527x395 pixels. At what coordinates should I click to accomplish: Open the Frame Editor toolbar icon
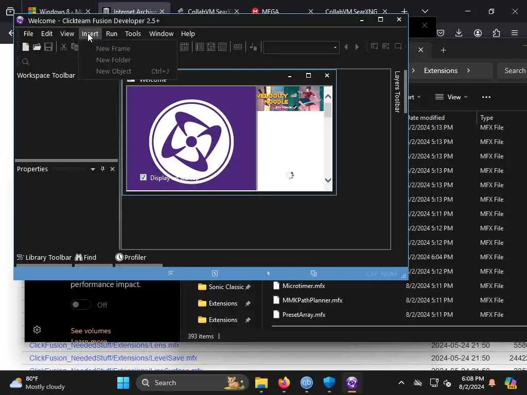pos(200,47)
